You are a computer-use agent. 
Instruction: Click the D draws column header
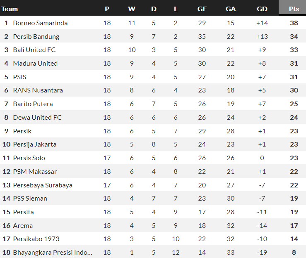(154, 9)
